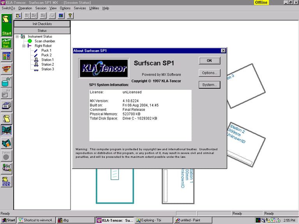The width and height of the screenshot is (299, 224).
Task: Click the green Scan chamber status indicator
Action: point(30,41)
